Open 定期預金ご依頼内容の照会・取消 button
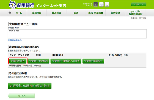 tap(30, 86)
